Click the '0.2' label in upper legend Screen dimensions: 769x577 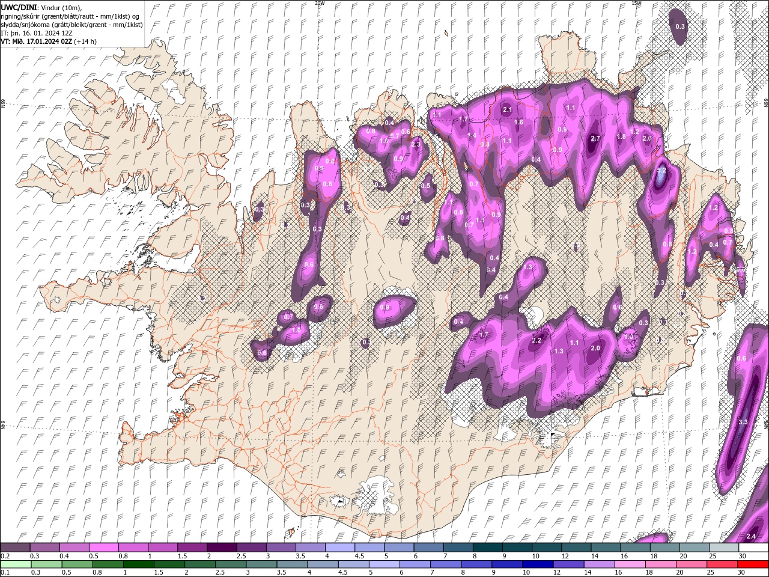coord(5,556)
